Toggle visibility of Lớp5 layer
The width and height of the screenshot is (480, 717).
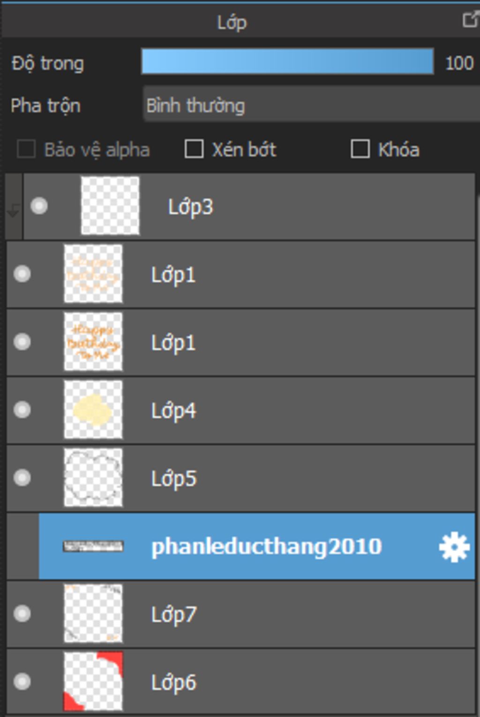click(x=22, y=478)
